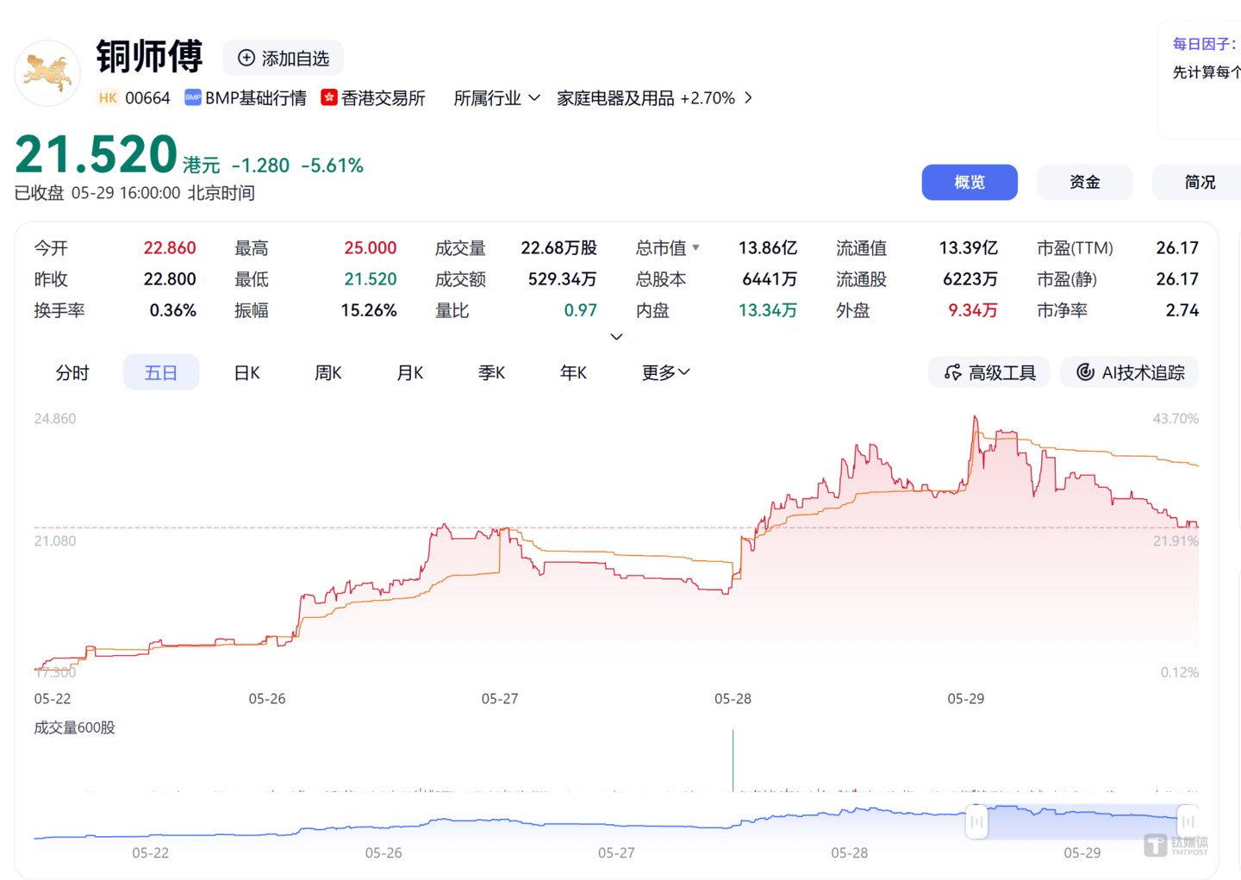
Task: Switch to the 周K chart tab
Action: tap(328, 372)
